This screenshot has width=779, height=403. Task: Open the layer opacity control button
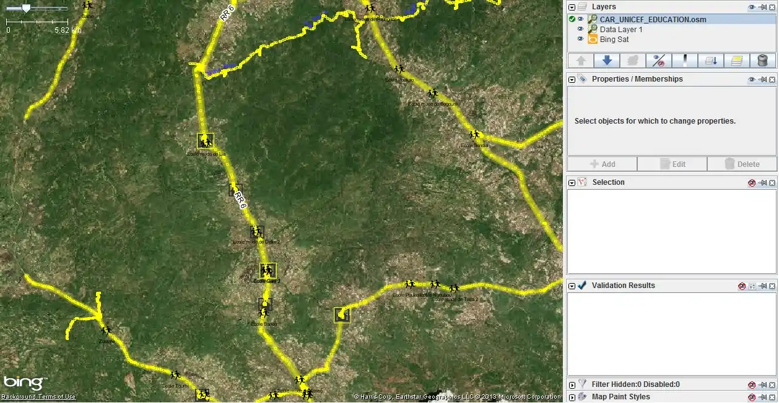click(685, 61)
